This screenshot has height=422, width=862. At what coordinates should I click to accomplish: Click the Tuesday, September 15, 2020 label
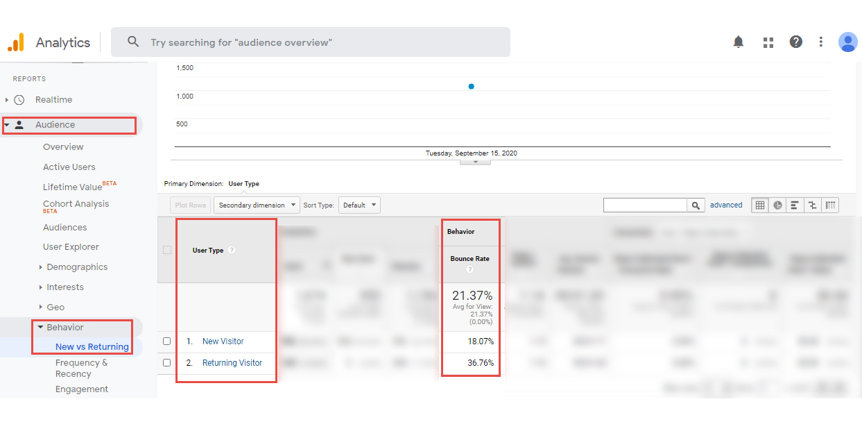tap(472, 153)
